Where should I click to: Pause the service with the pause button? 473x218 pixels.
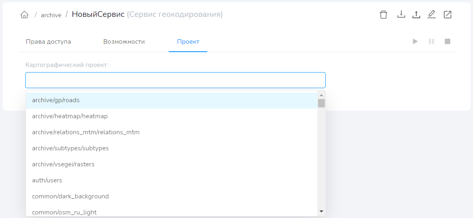[431, 41]
